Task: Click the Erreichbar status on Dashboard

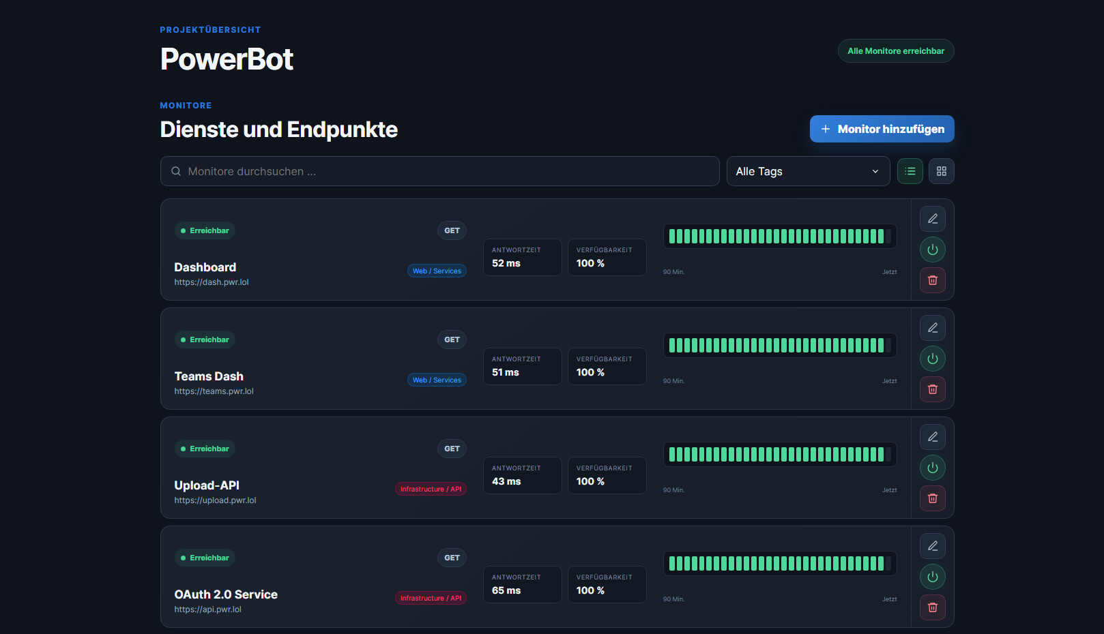Action: pyautogui.click(x=205, y=230)
